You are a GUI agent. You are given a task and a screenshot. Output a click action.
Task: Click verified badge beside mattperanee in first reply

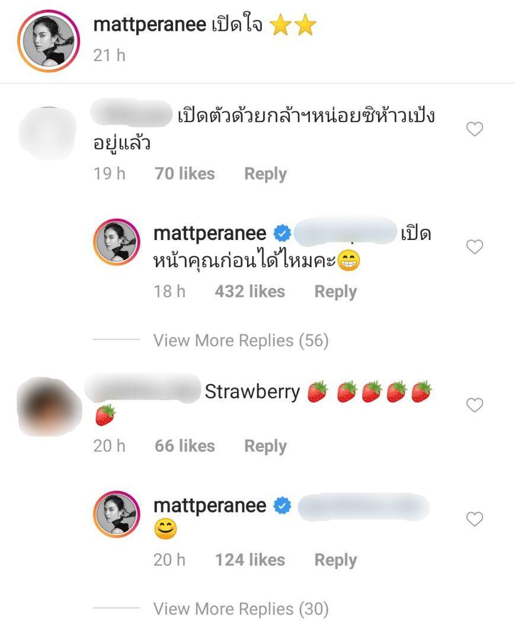(282, 233)
